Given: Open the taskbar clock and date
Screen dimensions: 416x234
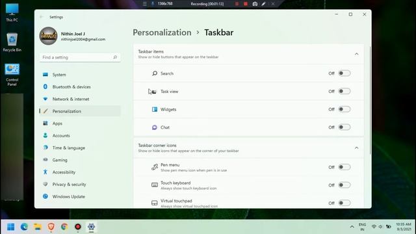Looking at the screenshot, I should (x=404, y=227).
